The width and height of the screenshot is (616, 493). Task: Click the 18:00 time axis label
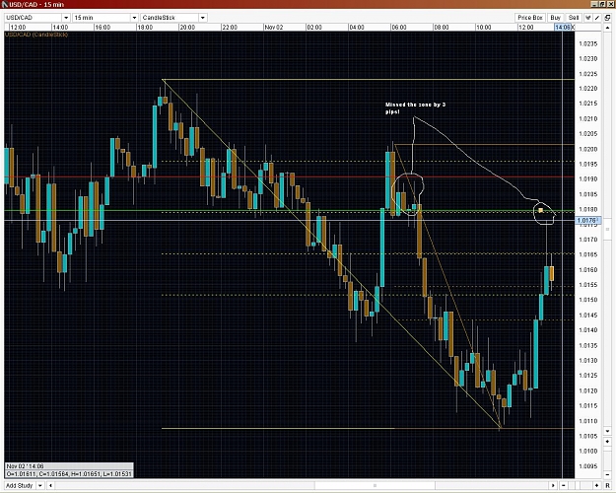145,28
